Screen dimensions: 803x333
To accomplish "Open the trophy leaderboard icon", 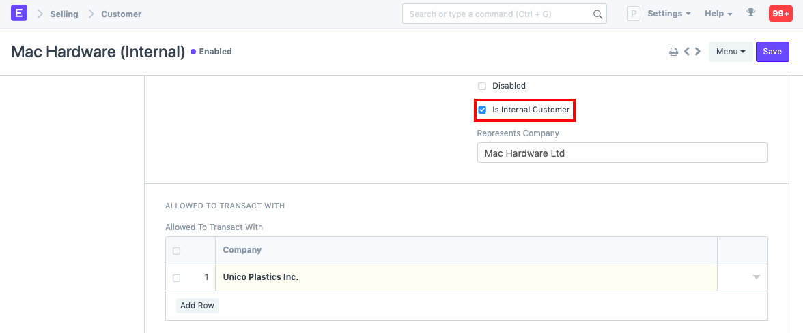I will coord(751,14).
